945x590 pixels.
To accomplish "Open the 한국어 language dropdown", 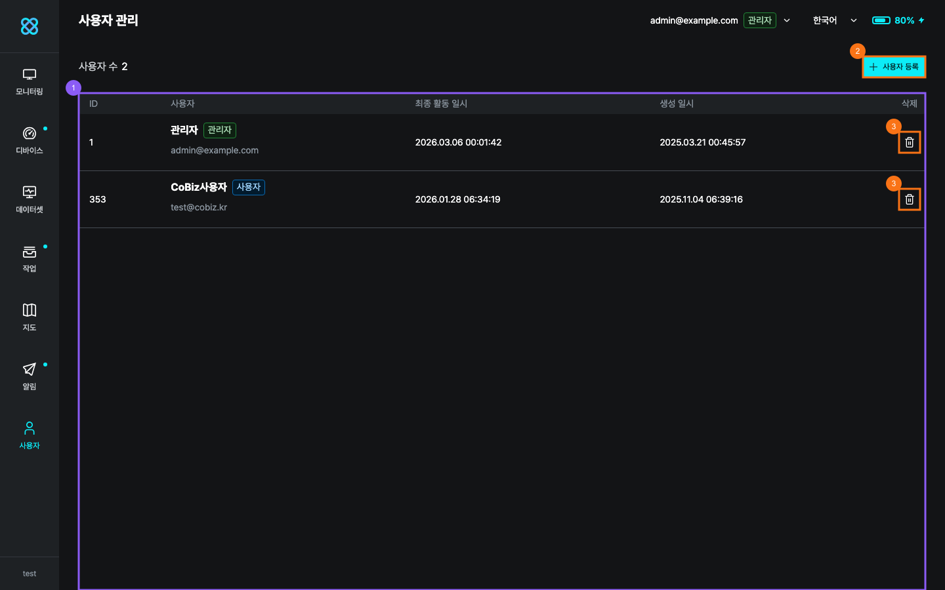I will click(834, 20).
